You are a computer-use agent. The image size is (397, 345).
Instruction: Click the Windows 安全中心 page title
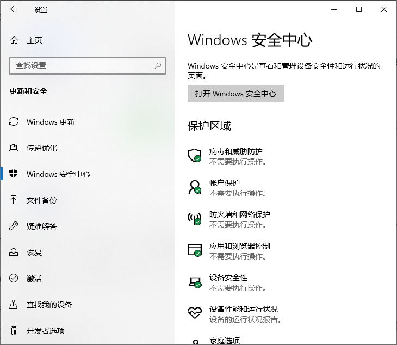250,40
